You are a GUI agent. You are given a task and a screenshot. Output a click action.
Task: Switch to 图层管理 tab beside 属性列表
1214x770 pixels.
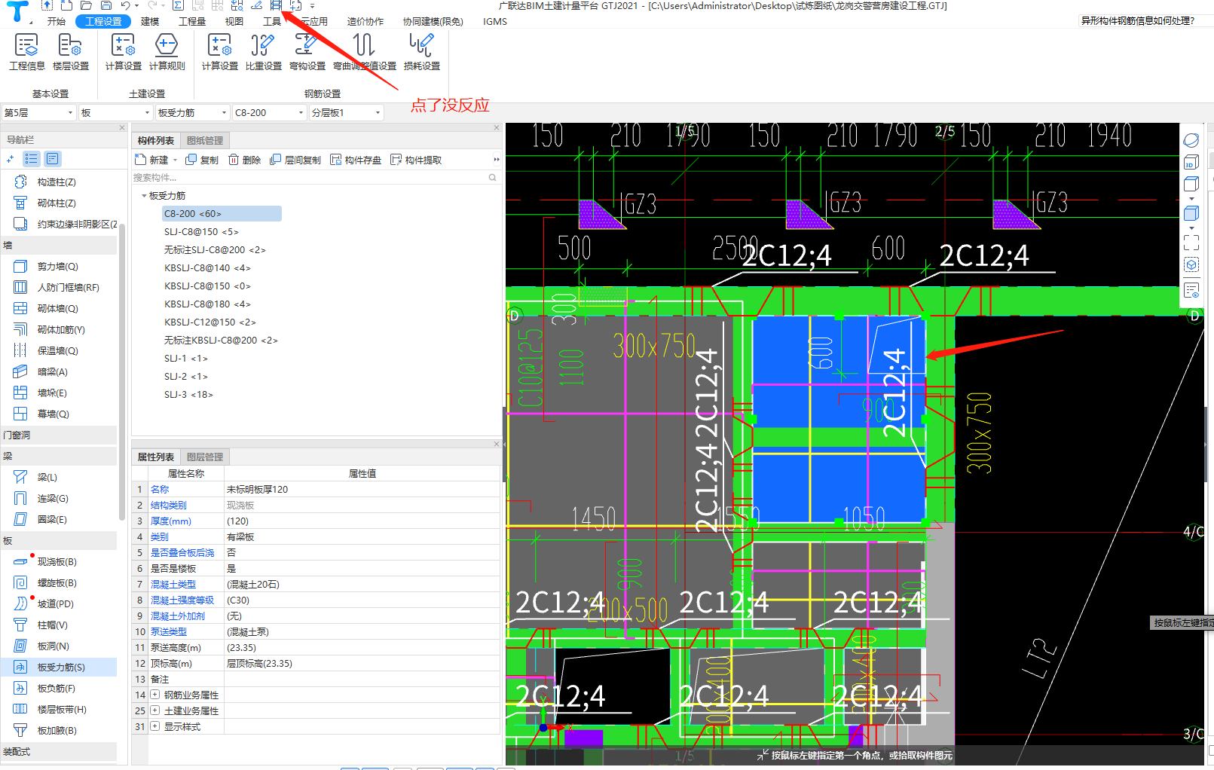(x=205, y=457)
